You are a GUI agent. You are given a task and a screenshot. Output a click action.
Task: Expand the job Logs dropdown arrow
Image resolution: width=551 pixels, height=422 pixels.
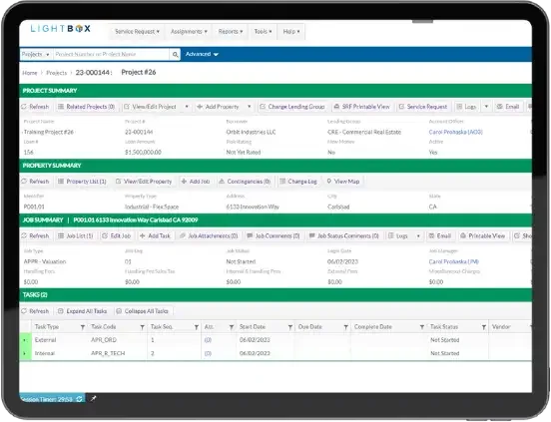click(x=418, y=235)
